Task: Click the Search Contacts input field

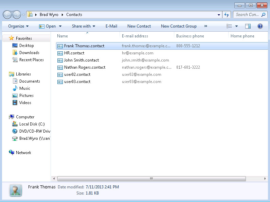Action: 247,15
